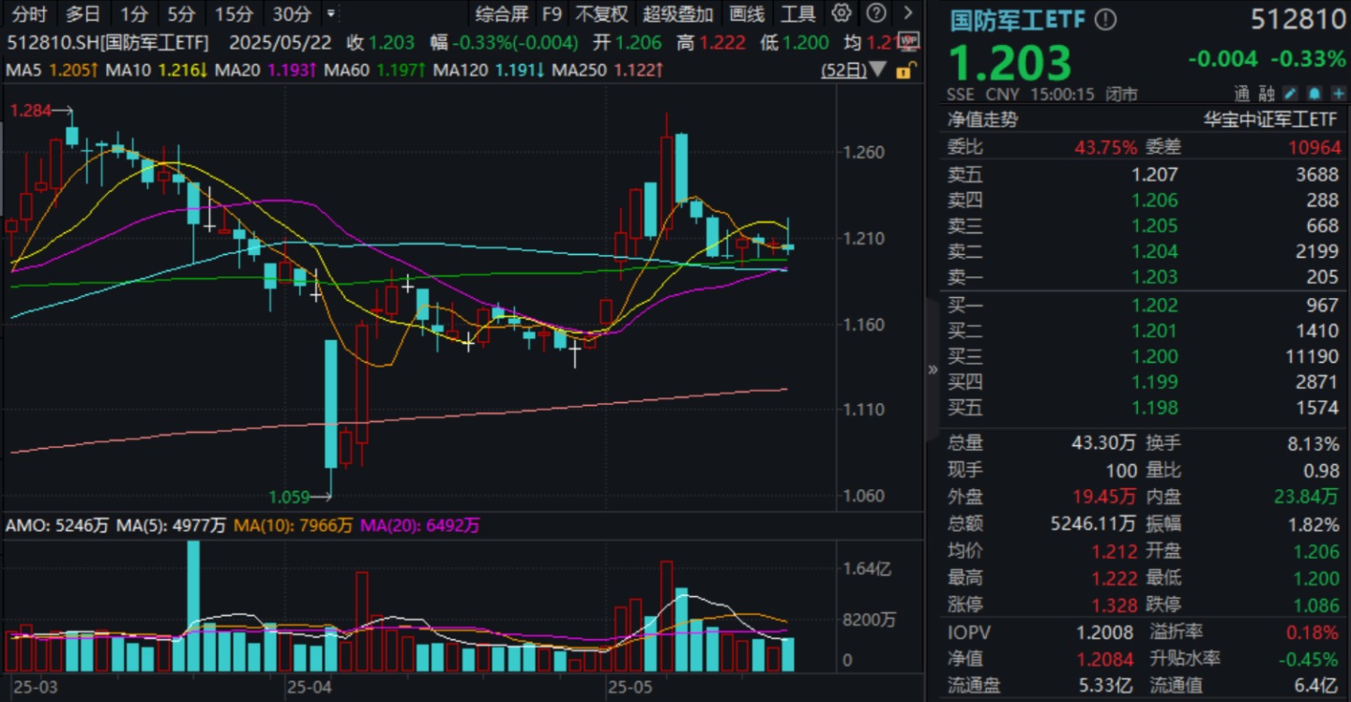
Task: Click the 通 stock connect badge
Action: coord(1242,94)
